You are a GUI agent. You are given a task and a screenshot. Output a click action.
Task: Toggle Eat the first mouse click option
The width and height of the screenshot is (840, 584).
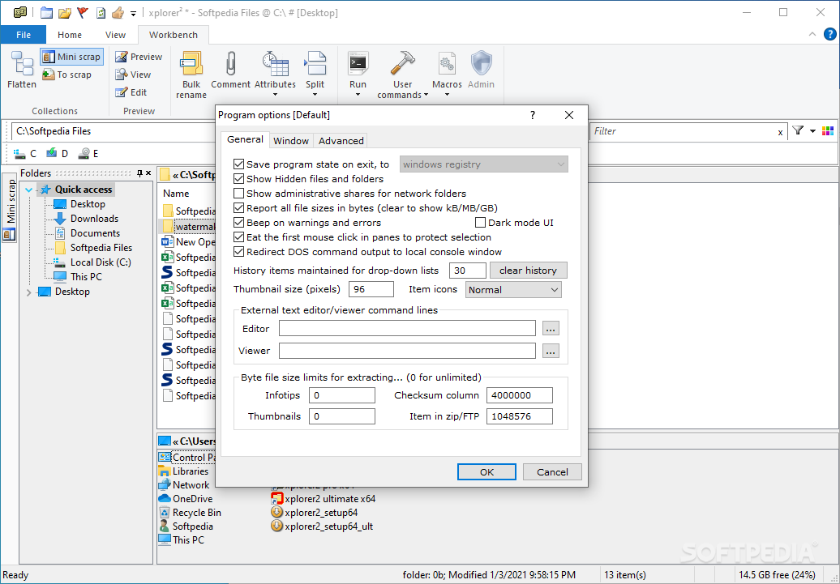point(239,237)
